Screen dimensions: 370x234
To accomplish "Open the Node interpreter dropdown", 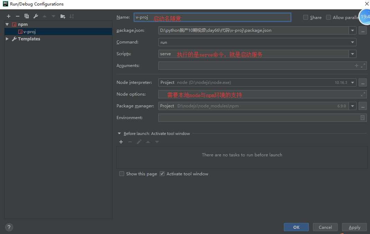I will [353, 82].
